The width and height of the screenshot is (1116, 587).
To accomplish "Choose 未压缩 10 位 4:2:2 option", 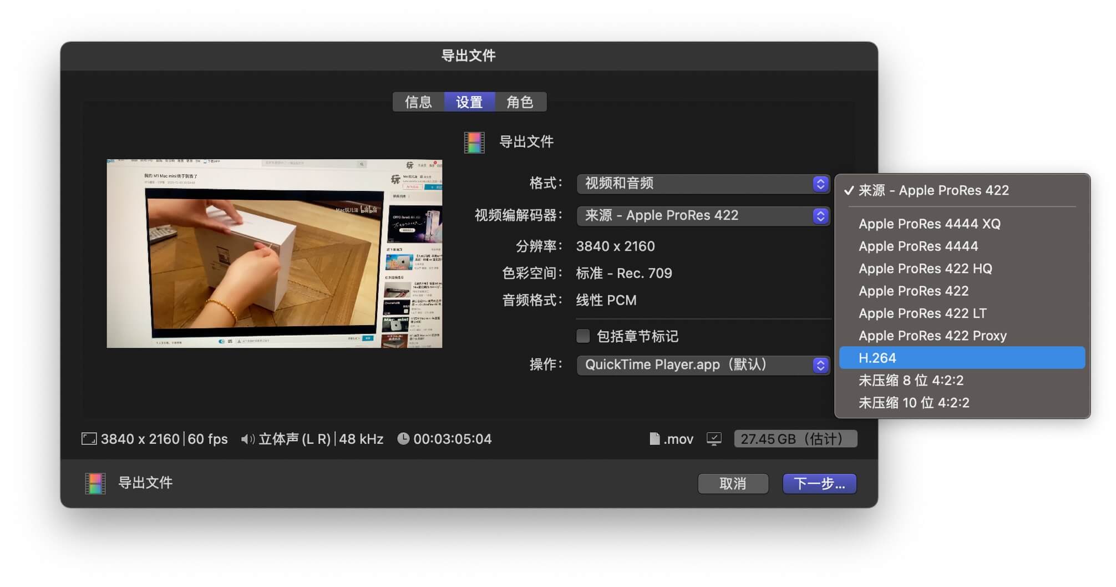I will 962,403.
